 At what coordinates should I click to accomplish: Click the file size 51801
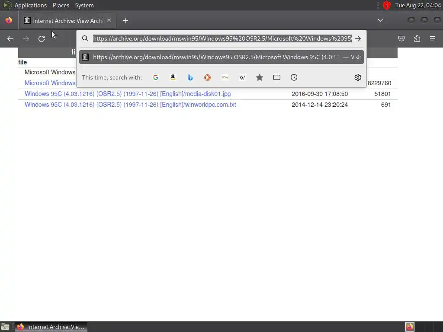click(x=382, y=94)
